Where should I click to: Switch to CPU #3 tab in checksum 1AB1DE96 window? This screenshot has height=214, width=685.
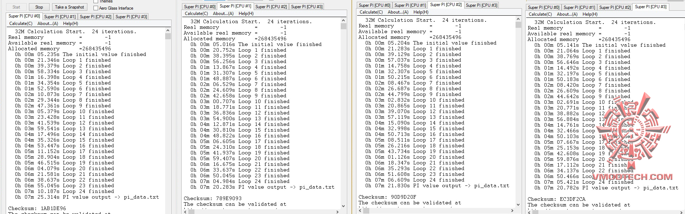click(x=131, y=17)
